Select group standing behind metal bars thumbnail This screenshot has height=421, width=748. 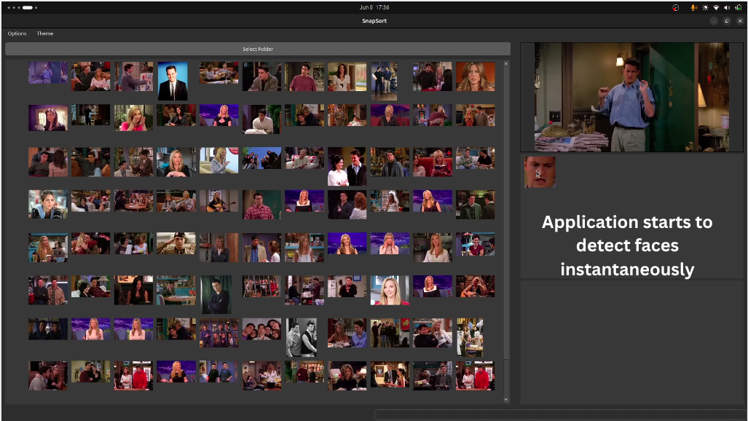point(261,286)
